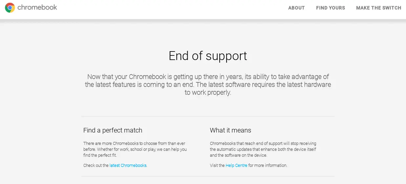
Task: Select MAKE THE SWITCH in navigation
Action: pos(379,8)
